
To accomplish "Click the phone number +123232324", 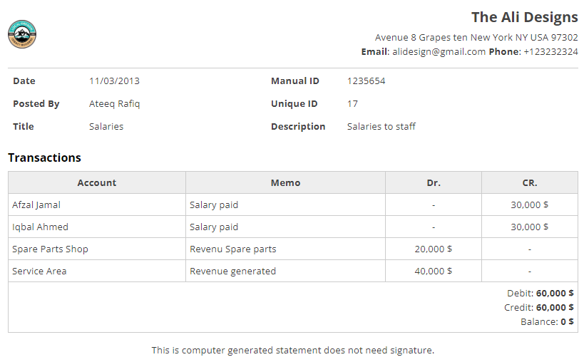I will pyautogui.click(x=550, y=52).
